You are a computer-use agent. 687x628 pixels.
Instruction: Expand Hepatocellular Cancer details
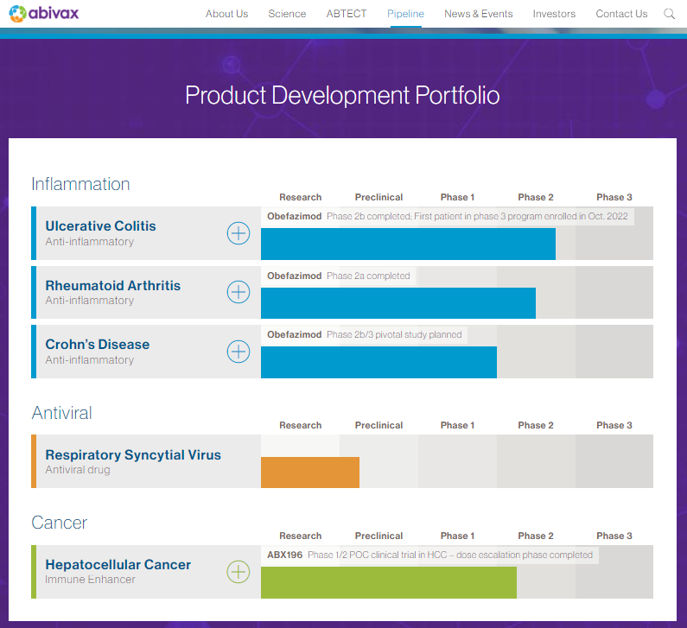239,572
